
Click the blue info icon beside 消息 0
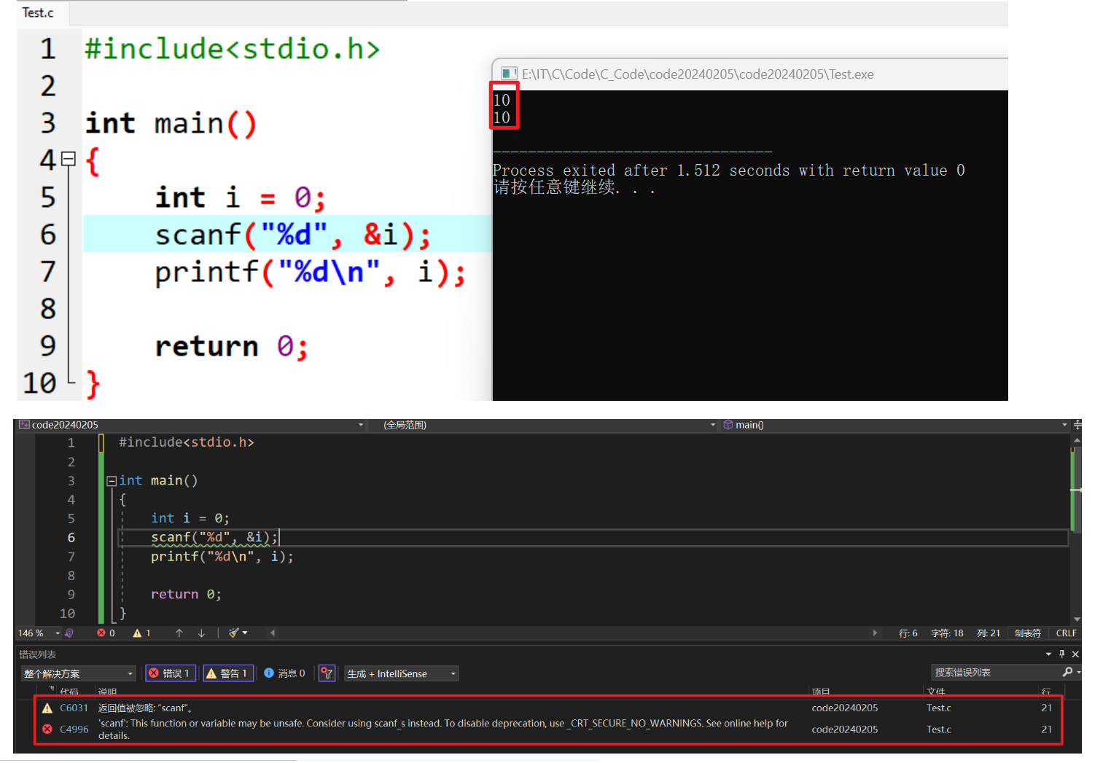[269, 673]
